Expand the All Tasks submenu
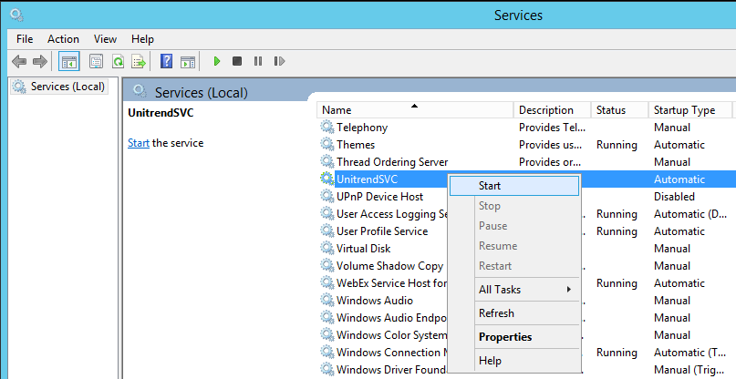The image size is (736, 379). tap(514, 290)
